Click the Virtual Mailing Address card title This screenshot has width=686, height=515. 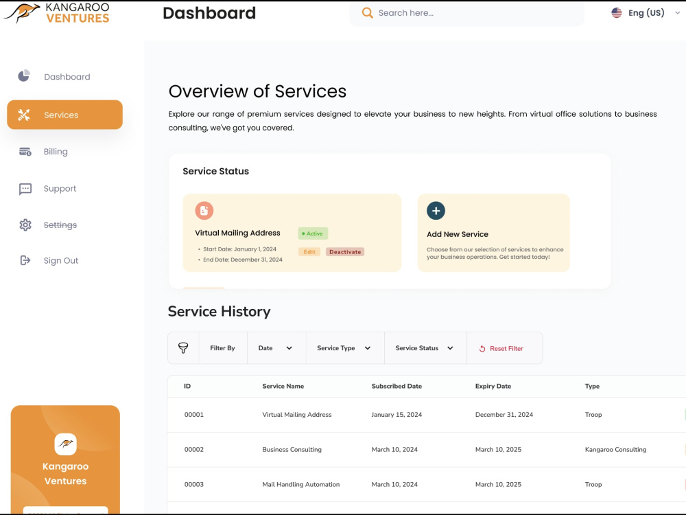point(237,233)
